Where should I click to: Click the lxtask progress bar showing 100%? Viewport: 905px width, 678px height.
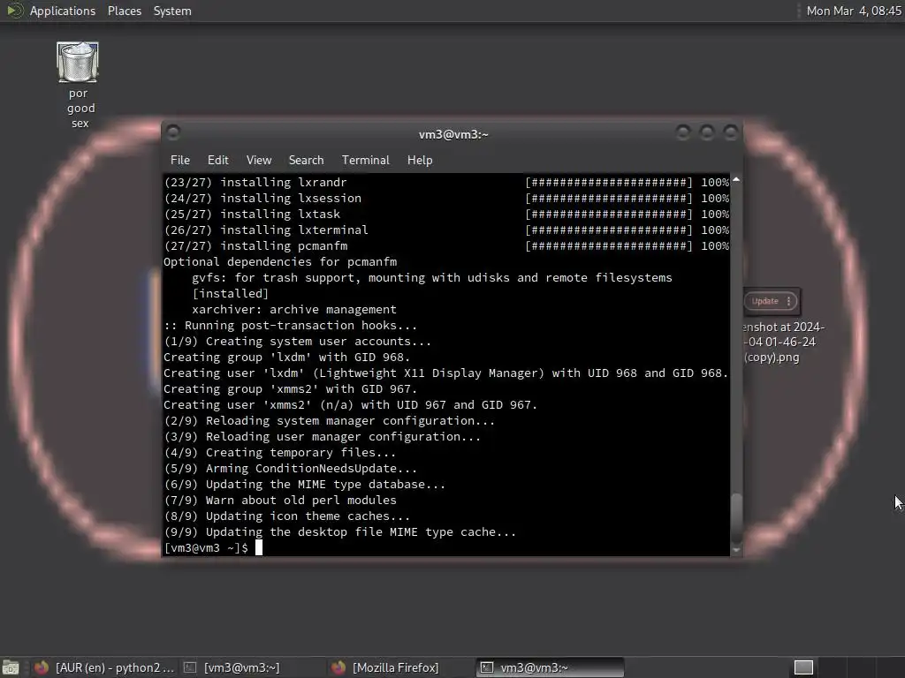[627, 214]
